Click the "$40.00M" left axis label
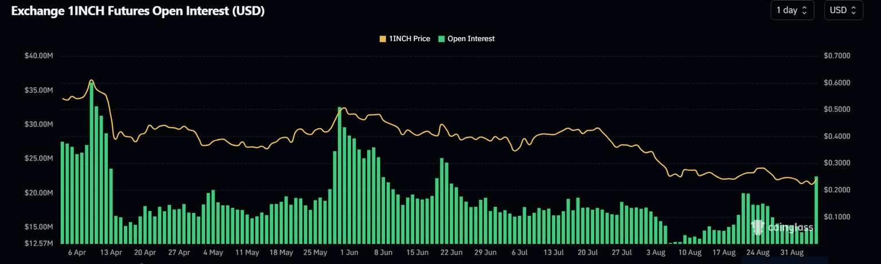The image size is (881, 264). coord(39,56)
